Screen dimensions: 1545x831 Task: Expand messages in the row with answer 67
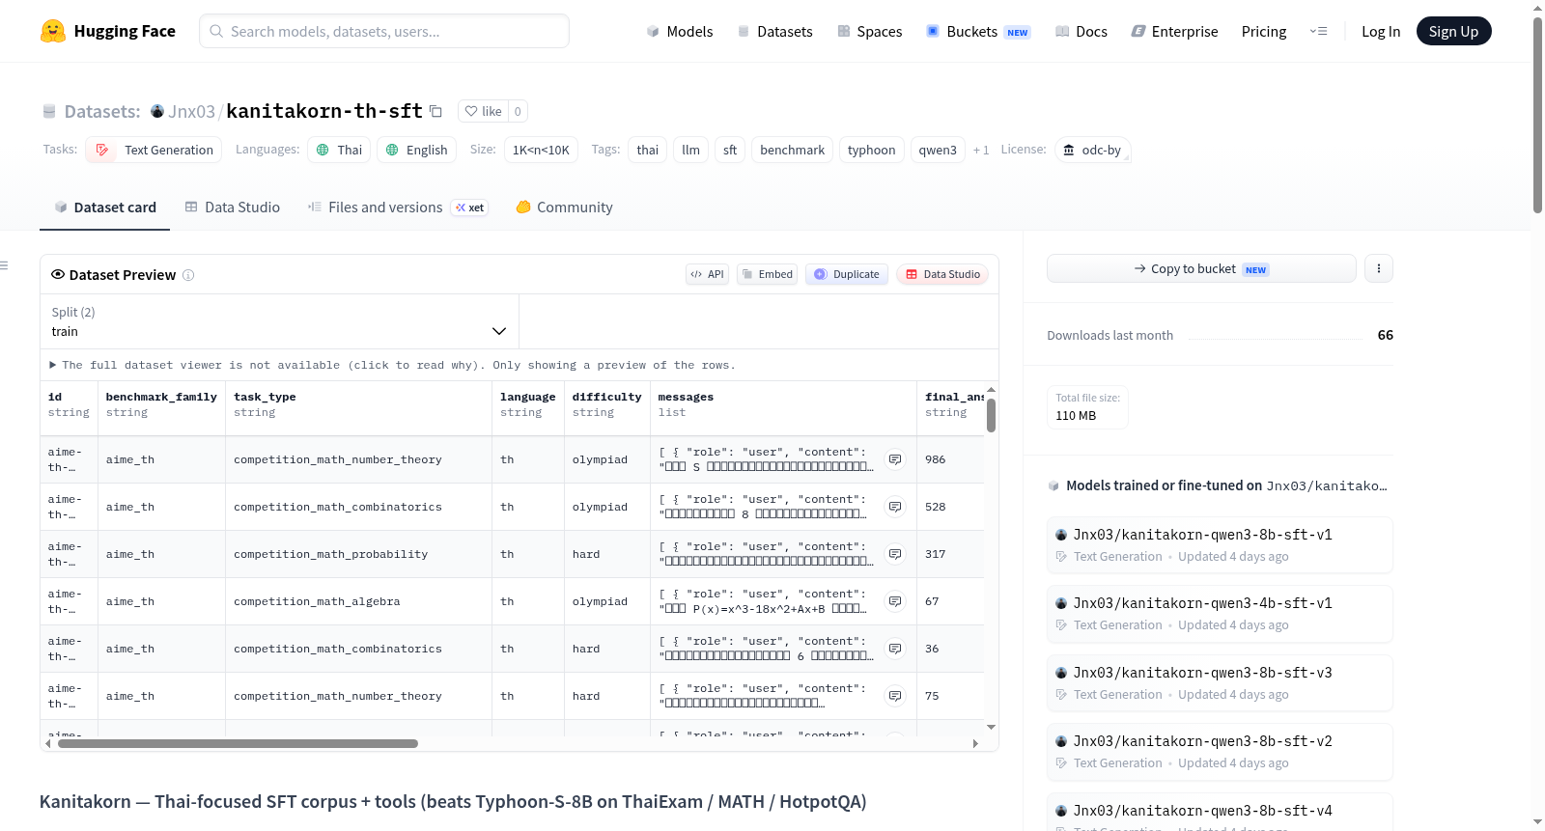(895, 601)
